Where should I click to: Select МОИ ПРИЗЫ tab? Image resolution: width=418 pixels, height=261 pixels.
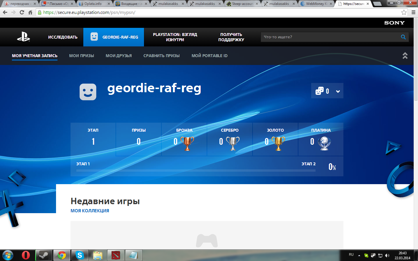[x=82, y=56]
